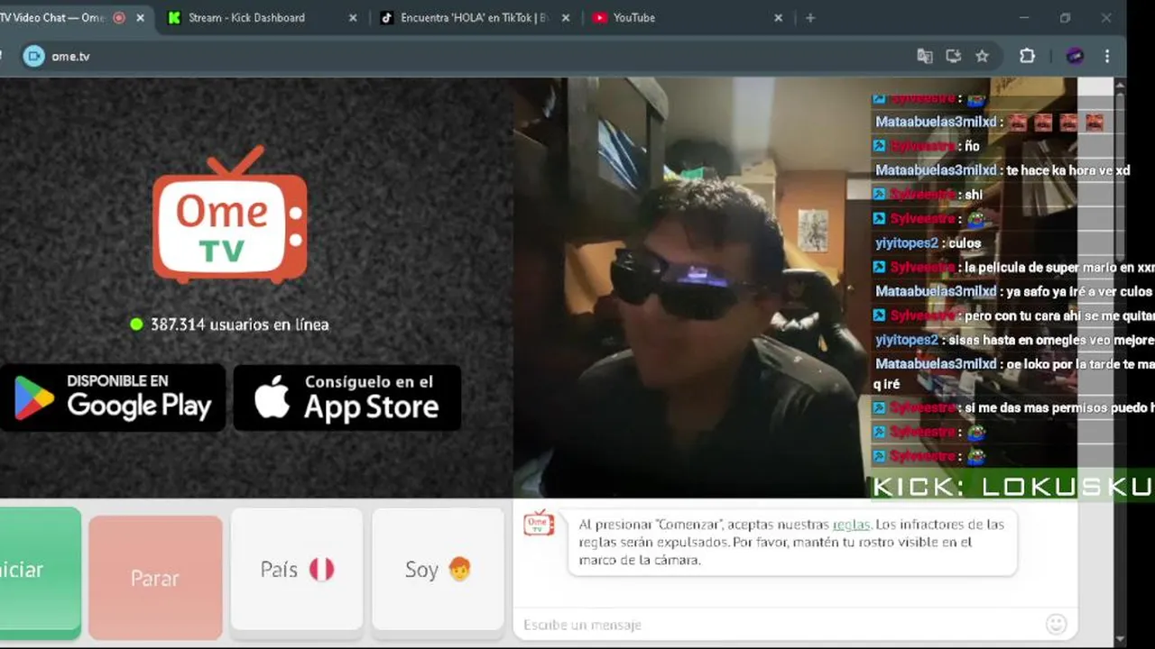Close the YouTube tab
Viewport: 1155px width, 649px height.
[x=778, y=17]
